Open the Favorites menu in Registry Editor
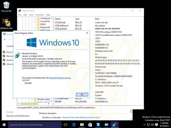The width and height of the screenshot is (171, 128). point(40,15)
